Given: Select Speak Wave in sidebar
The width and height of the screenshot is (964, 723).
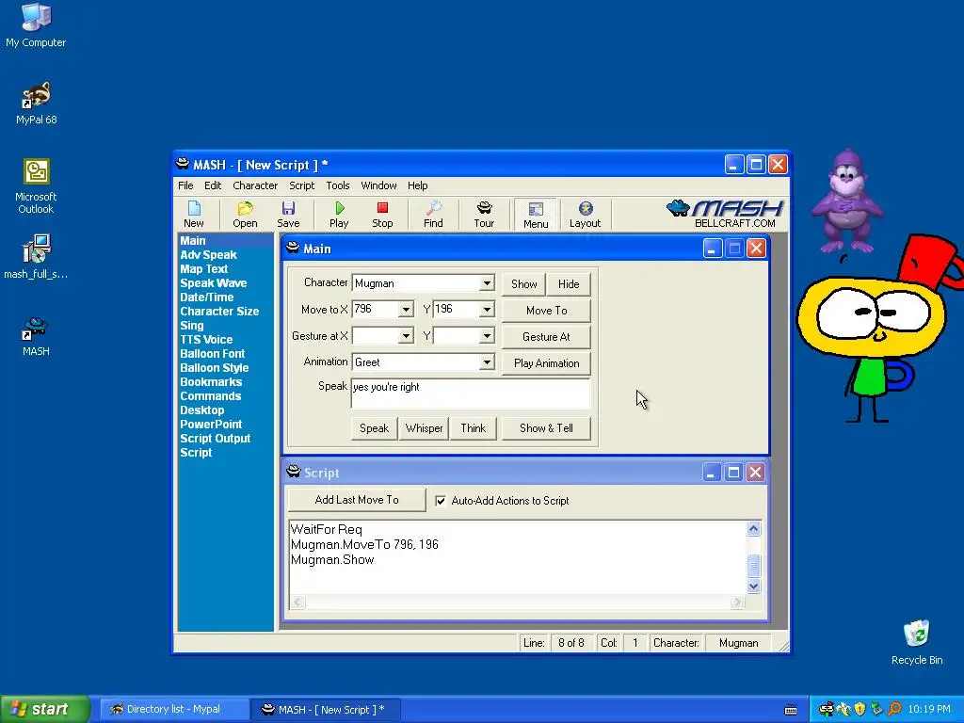Looking at the screenshot, I should click(x=214, y=282).
